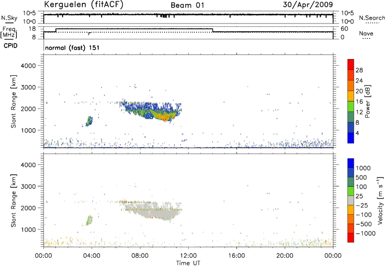Click the 'normal (fast) 151' mode text
Screen dimensions: 385x266
(72, 48)
